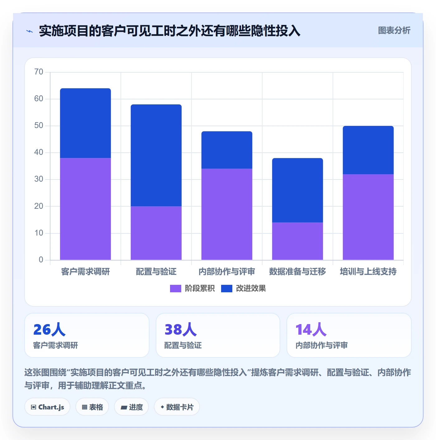Click the purple 阶段累积 legend swatch
Image resolution: width=436 pixels, height=440 pixels.
coord(175,289)
